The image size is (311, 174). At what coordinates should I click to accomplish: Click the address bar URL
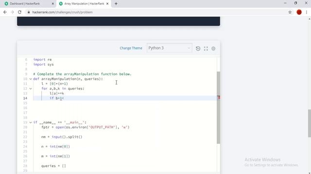(62, 12)
